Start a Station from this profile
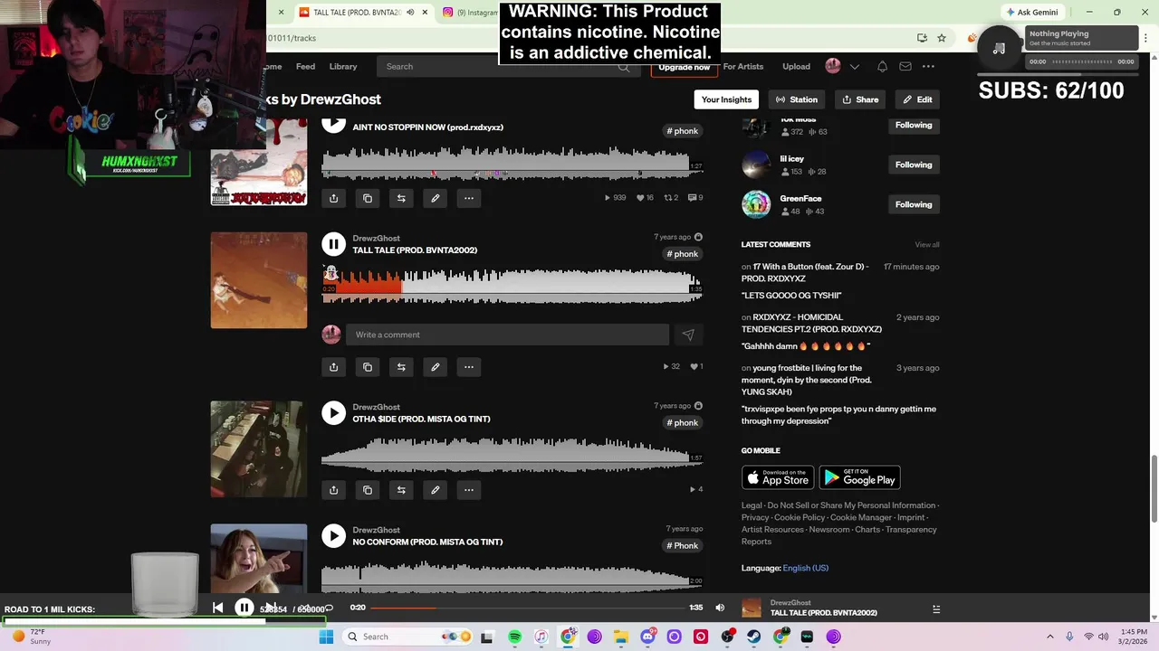 click(x=797, y=99)
